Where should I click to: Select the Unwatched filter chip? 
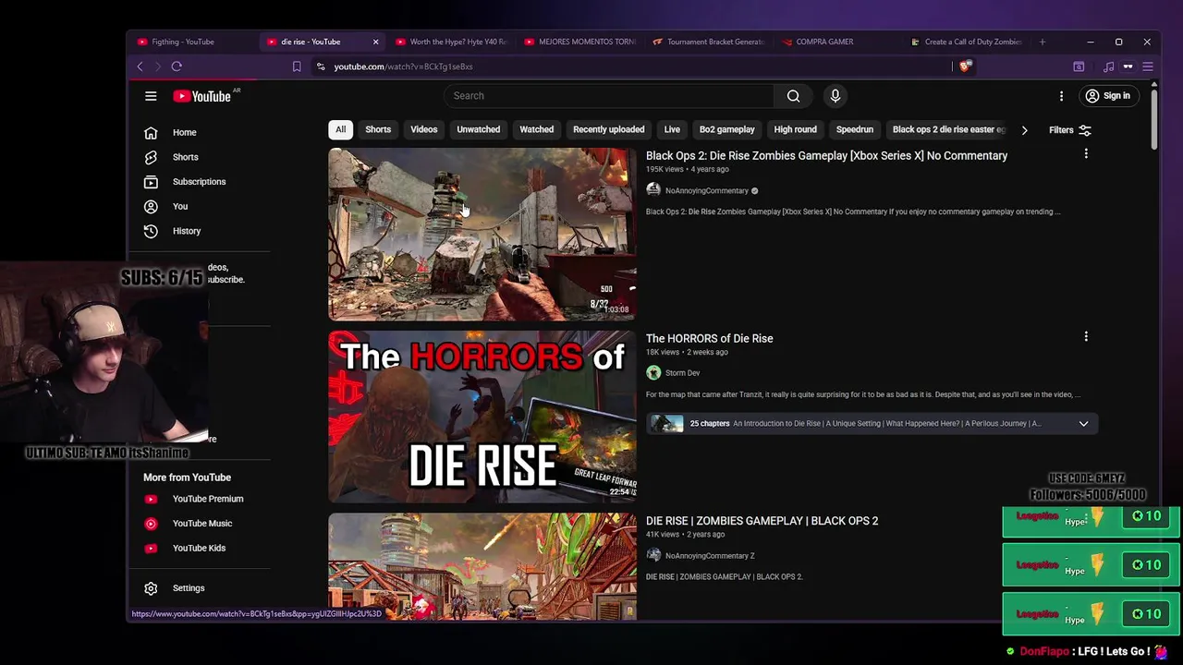(x=478, y=130)
